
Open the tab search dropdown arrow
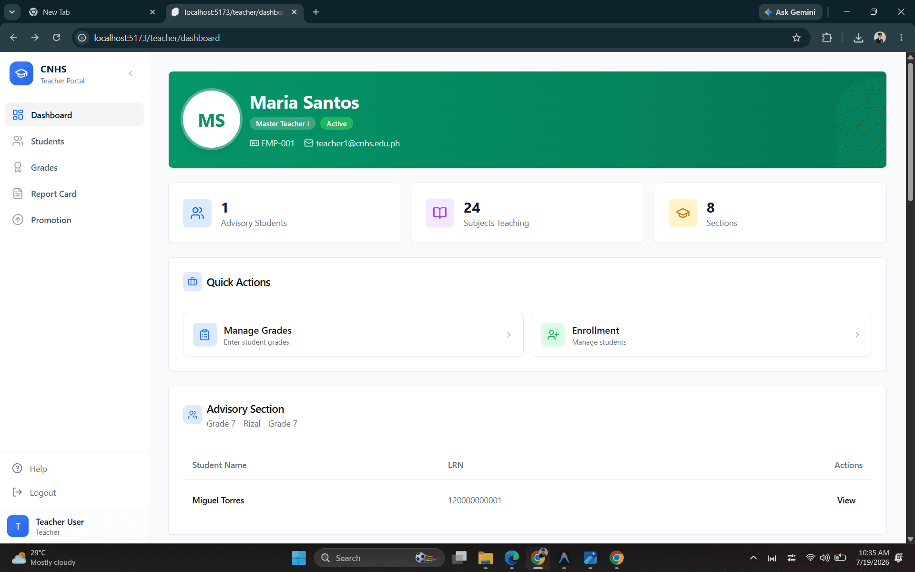coord(12,12)
